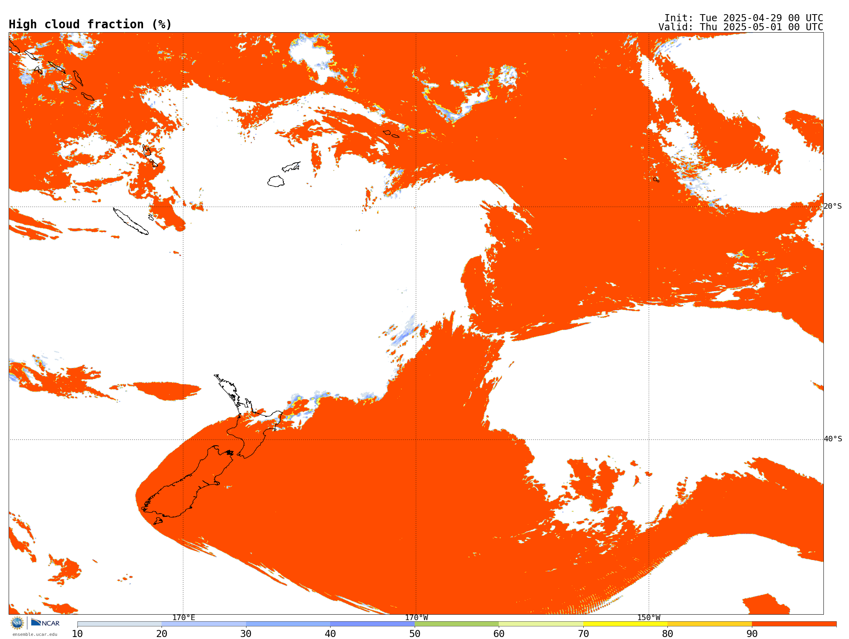This screenshot has width=849, height=639.
Task: Click the colorbar tick label 20
Action: 162,633
